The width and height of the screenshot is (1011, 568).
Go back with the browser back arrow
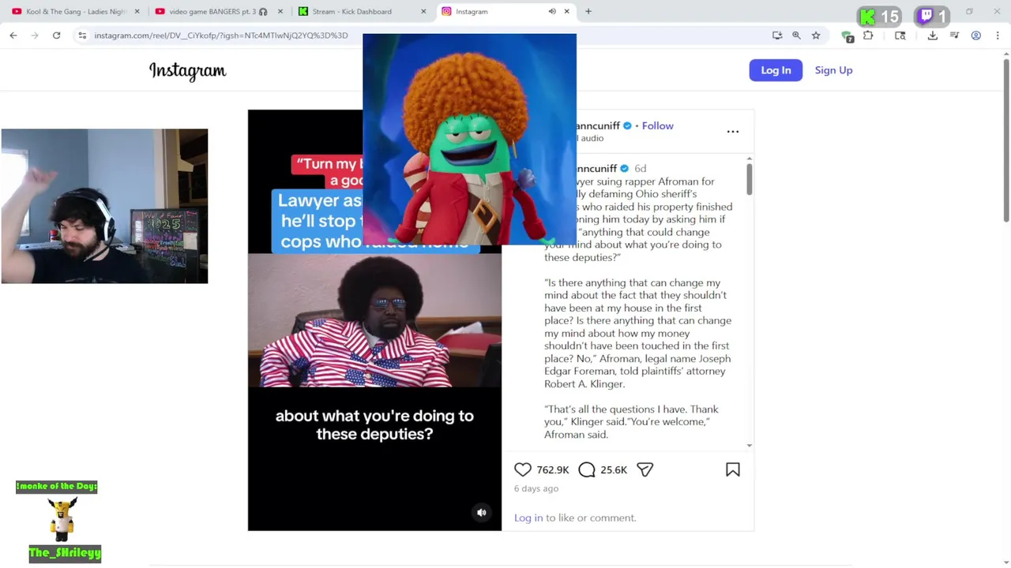click(x=13, y=35)
